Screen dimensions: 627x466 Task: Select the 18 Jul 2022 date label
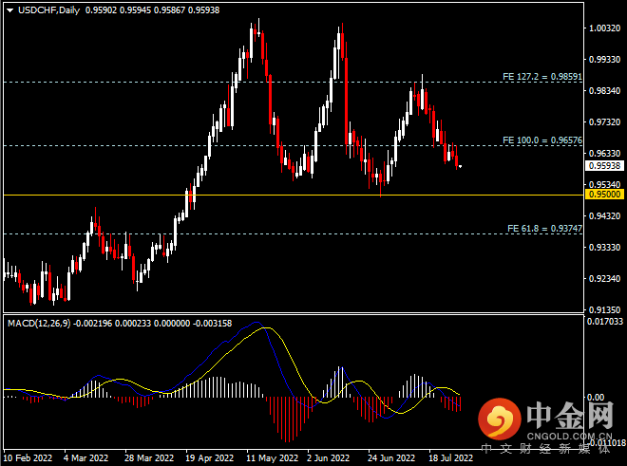tap(450, 457)
